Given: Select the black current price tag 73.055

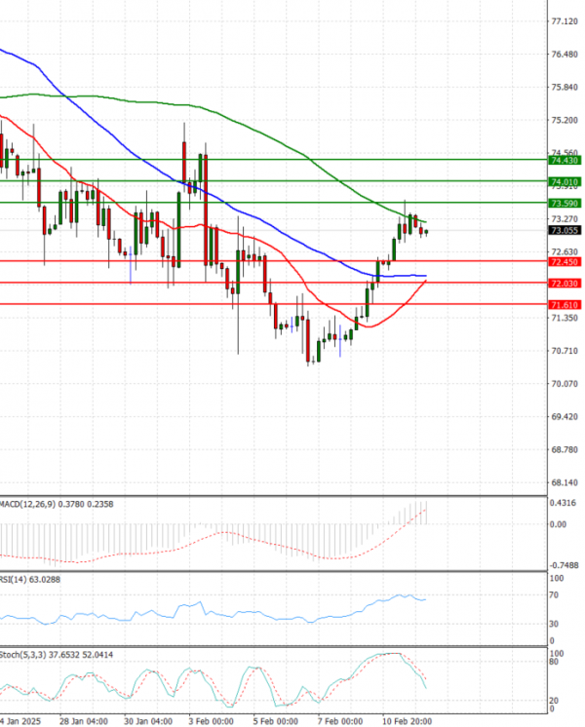Looking at the screenshot, I should 565,230.
